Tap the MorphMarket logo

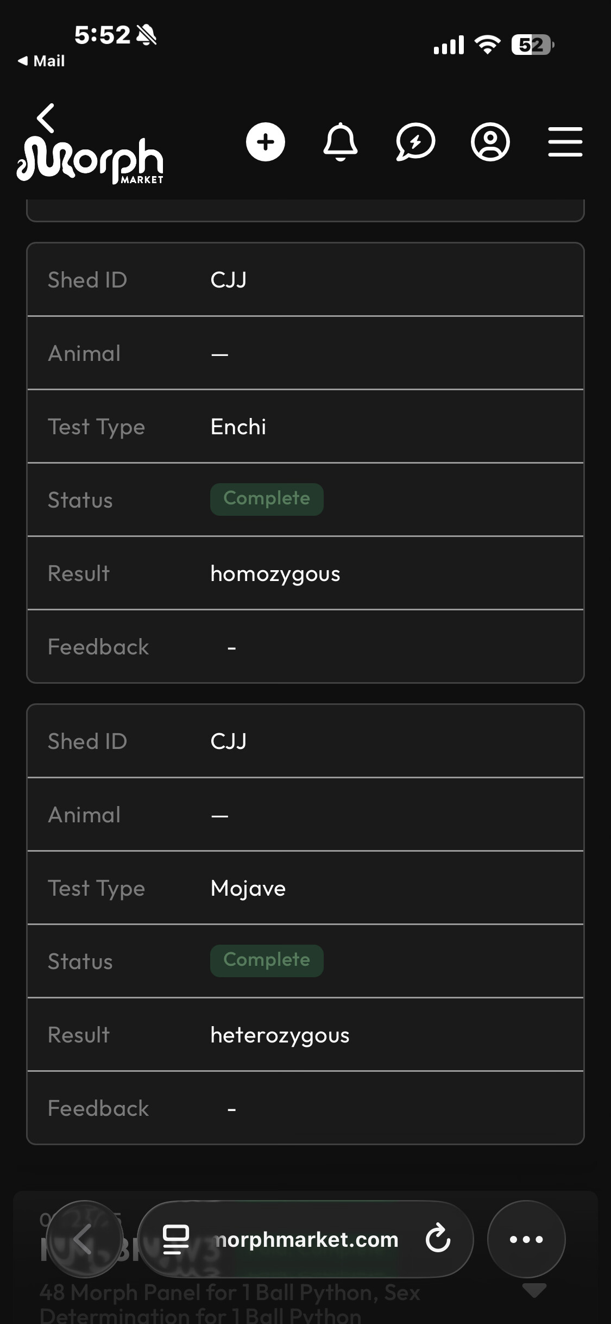tap(90, 160)
